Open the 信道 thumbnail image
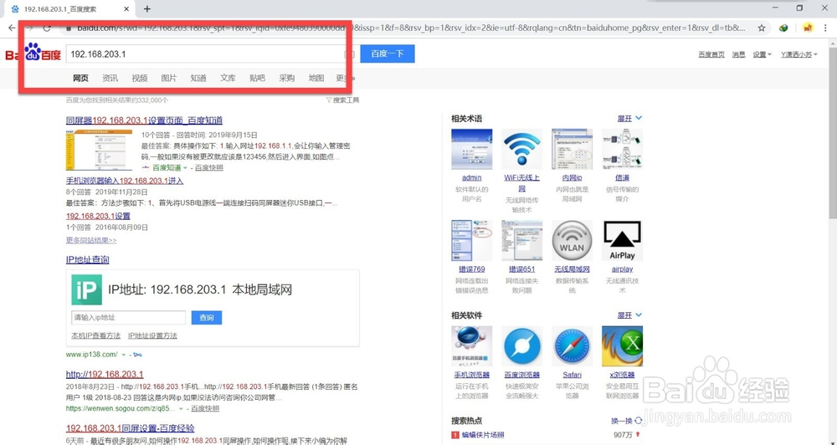The width and height of the screenshot is (837, 445). pyautogui.click(x=622, y=150)
